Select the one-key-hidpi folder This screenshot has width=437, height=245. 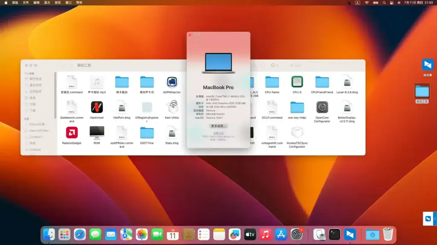[297, 108]
